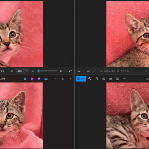
Task: Print the photo with the printer icon
Action: (x=104, y=79)
